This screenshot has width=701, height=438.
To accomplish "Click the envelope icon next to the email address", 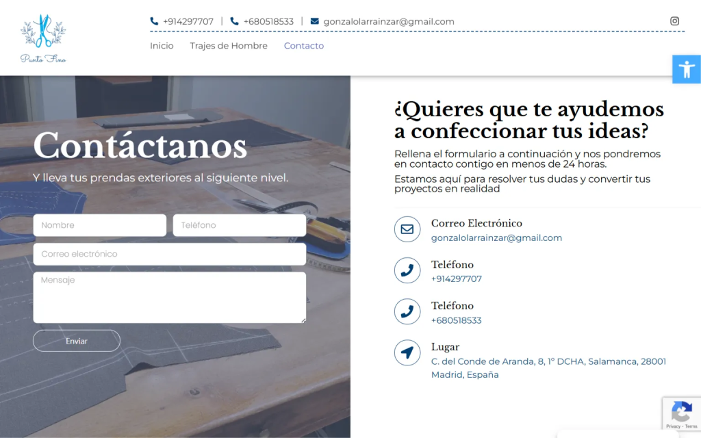I will 316,21.
